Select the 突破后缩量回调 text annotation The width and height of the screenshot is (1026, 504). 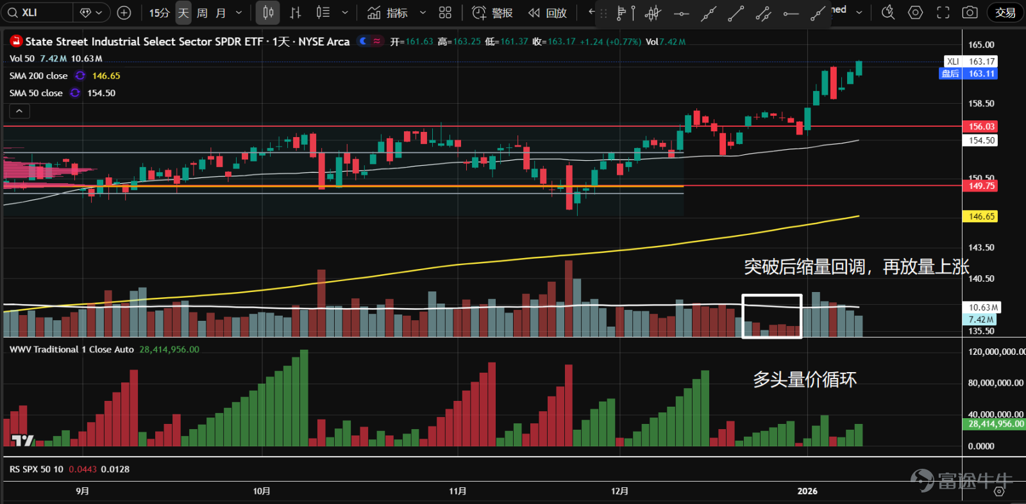pyautogui.click(x=856, y=267)
